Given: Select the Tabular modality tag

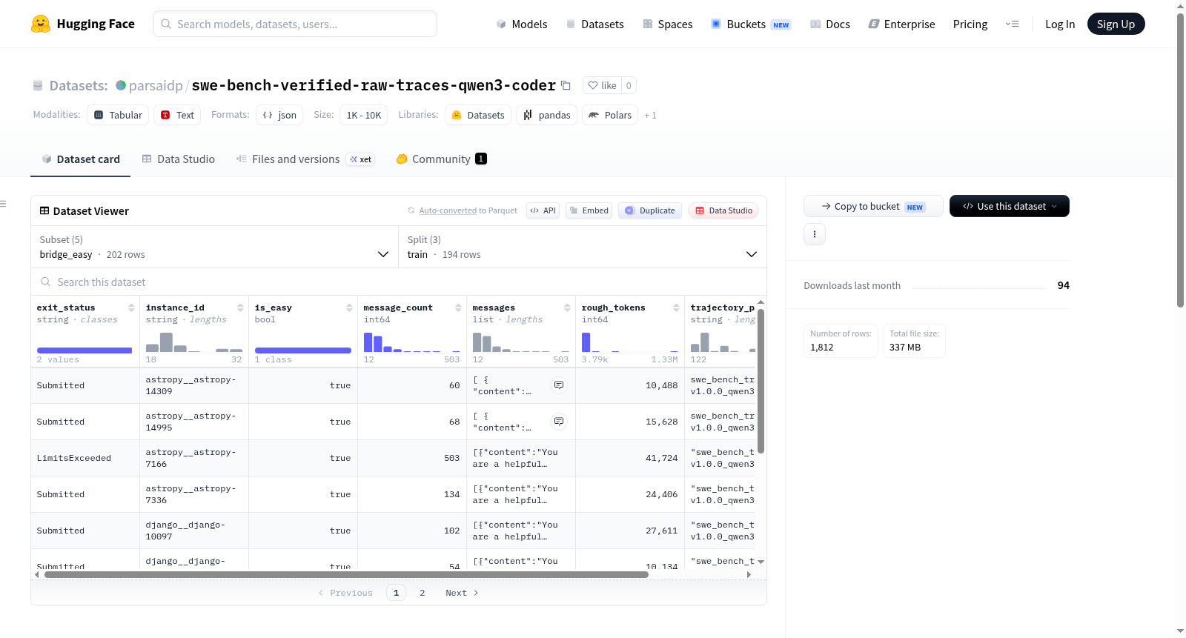Looking at the screenshot, I should [118, 115].
